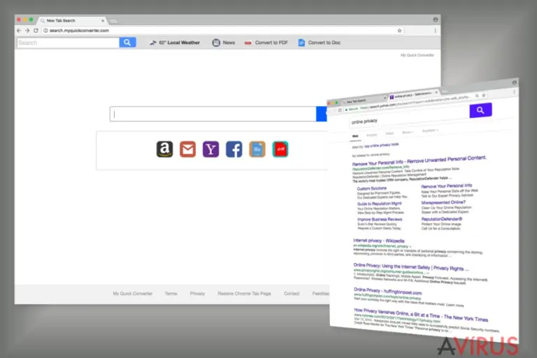Open the Improve Business Reviews sublink
This screenshot has width=537, height=358.
pos(380,220)
